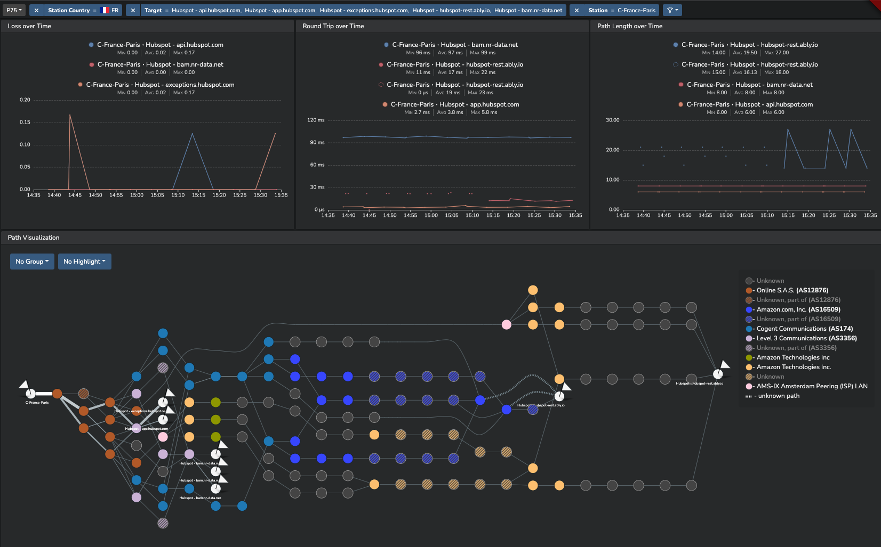
Task: Toggle bam.nr-data.net series in Path Length chart
Action: pos(746,85)
